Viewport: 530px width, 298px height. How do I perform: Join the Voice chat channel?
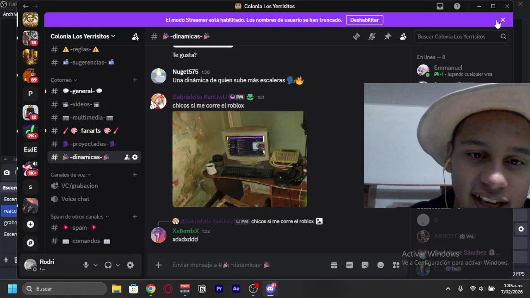click(x=94, y=199)
